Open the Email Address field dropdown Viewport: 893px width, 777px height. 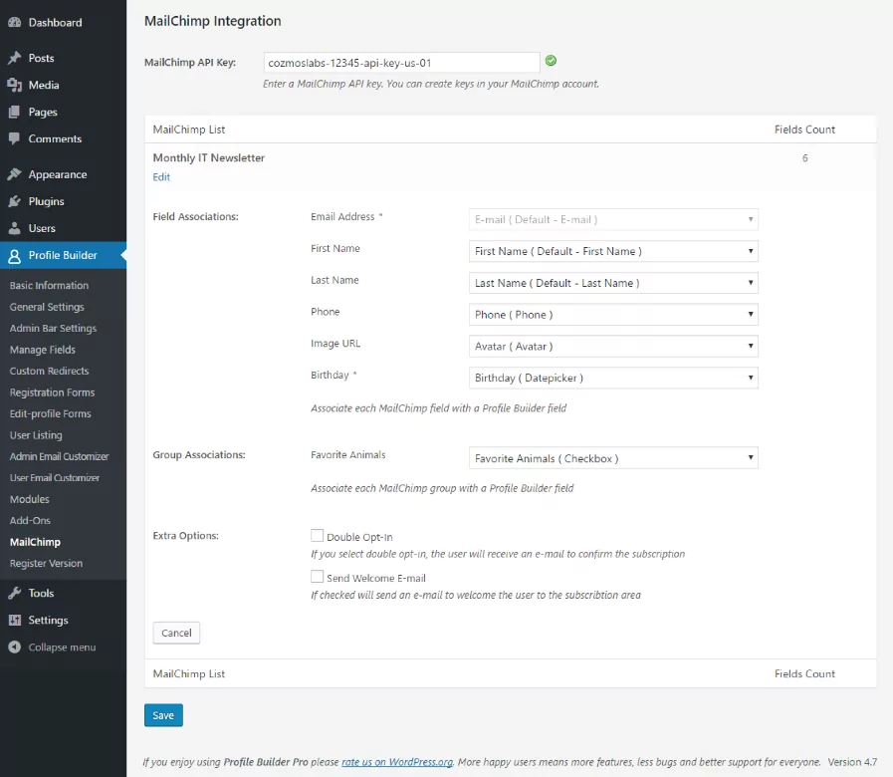click(613, 219)
